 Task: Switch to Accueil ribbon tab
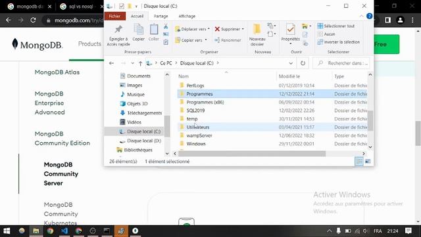coord(137,16)
